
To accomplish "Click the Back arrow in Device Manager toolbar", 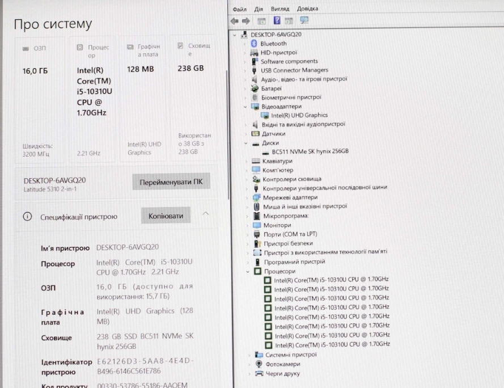I will [x=235, y=21].
